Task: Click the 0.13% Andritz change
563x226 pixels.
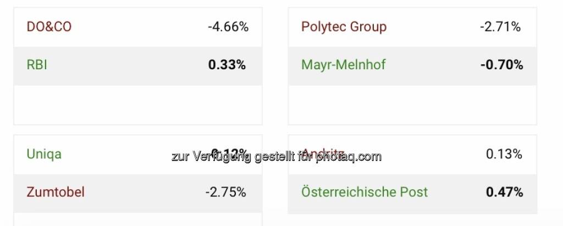Action: 504,154
